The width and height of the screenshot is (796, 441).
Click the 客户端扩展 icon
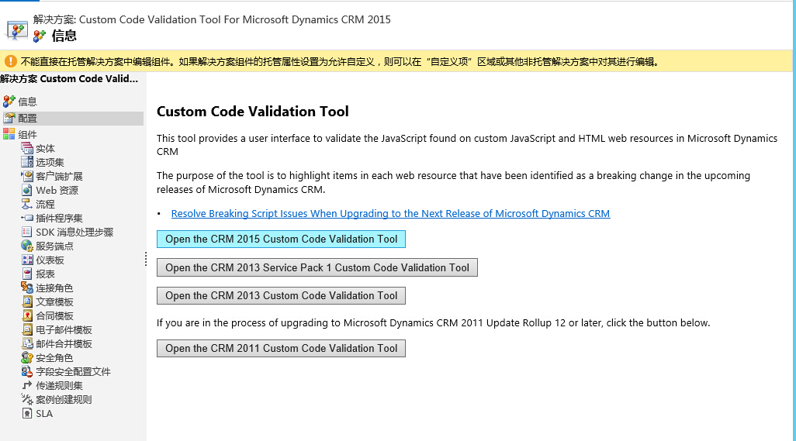[27, 176]
